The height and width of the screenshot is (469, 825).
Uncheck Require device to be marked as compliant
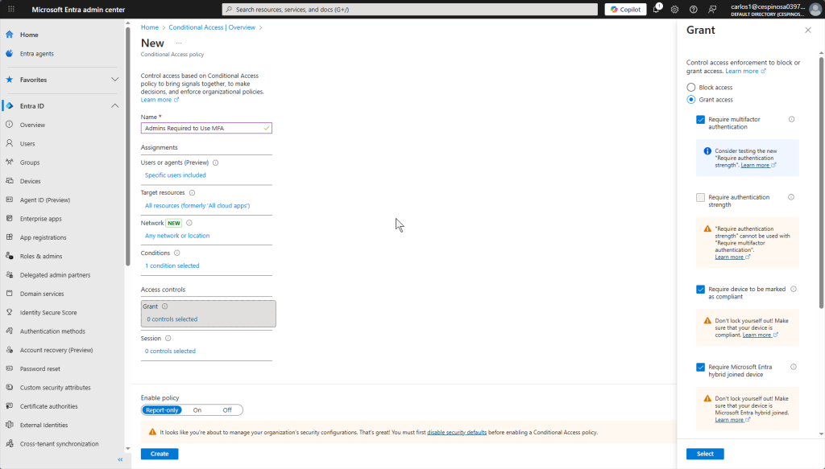click(x=701, y=289)
